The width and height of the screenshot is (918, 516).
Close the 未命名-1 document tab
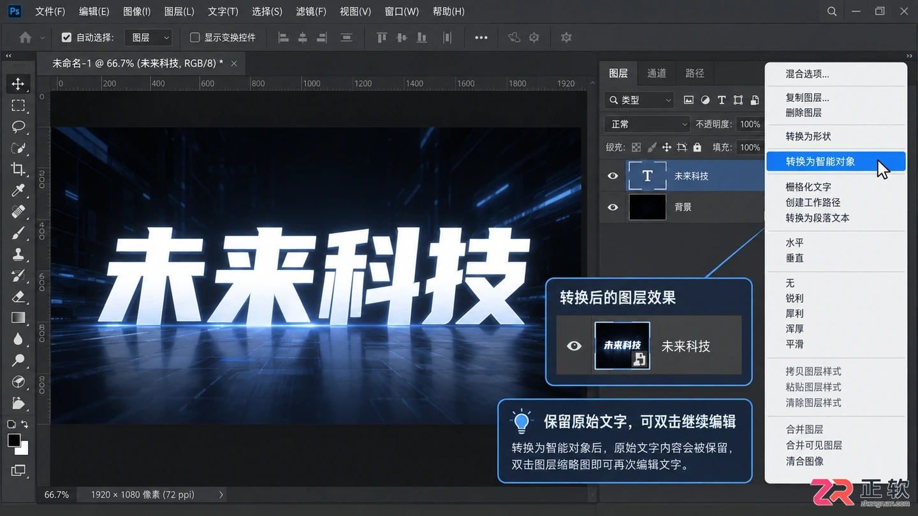234,63
